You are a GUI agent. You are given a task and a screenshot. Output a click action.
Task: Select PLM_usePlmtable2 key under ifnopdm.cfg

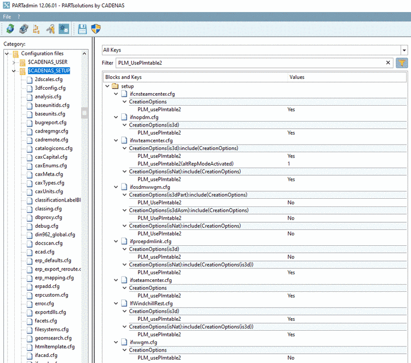[x=159, y=133]
